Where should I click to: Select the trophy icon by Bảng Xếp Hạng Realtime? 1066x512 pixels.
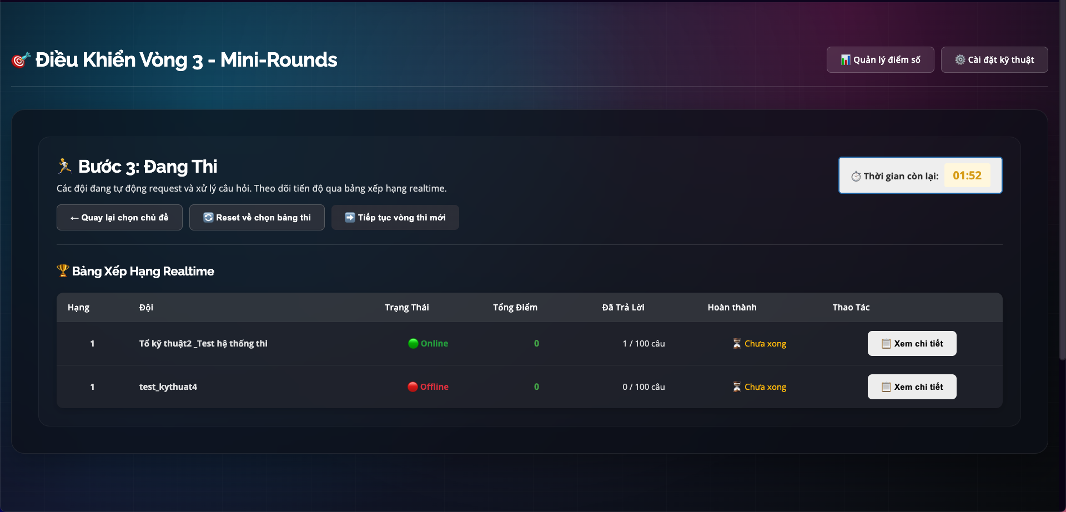click(x=64, y=271)
